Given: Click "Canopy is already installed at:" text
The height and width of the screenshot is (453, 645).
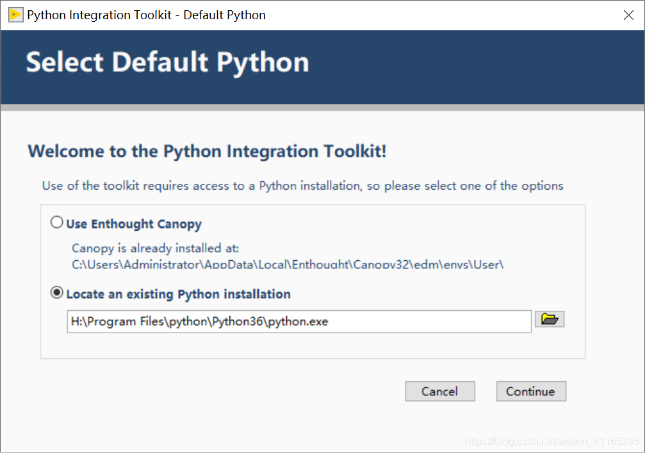Looking at the screenshot, I should 155,248.
